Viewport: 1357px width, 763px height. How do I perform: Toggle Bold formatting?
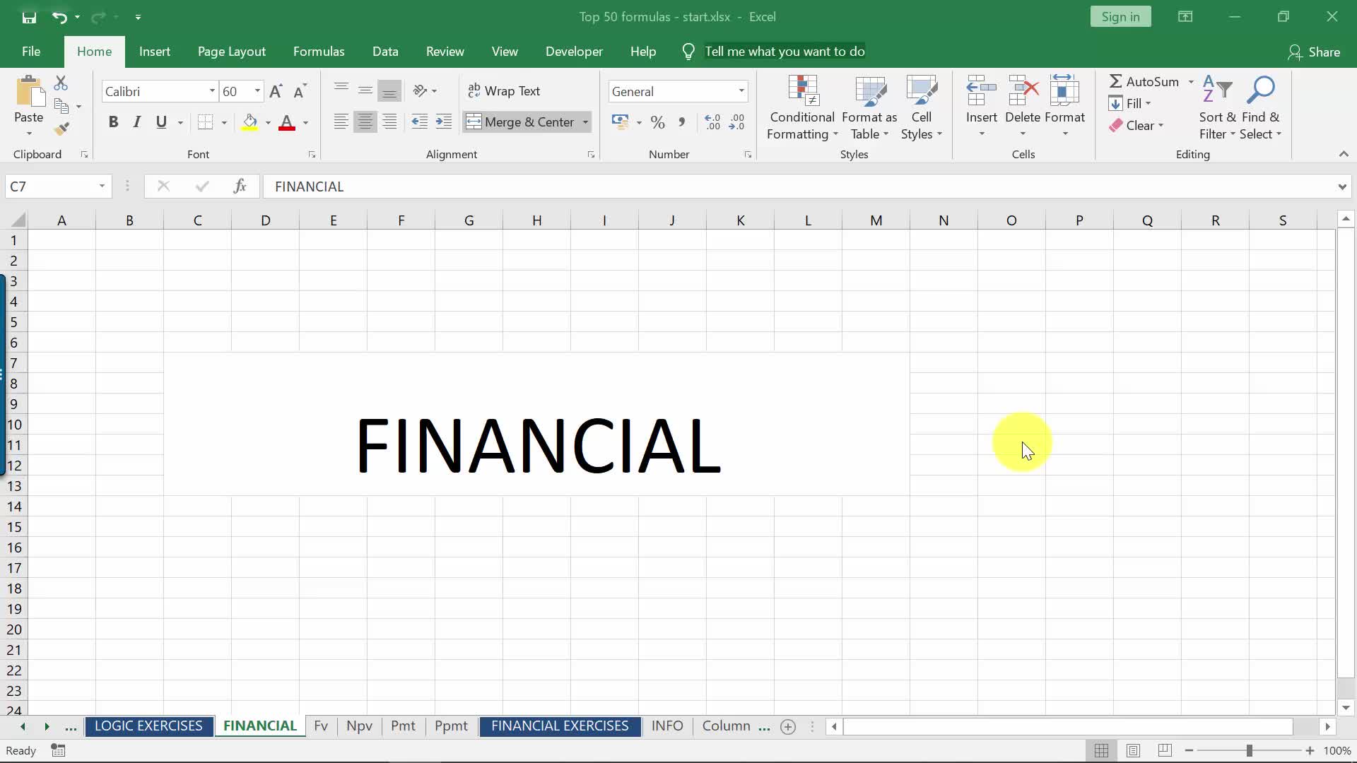[x=113, y=122]
